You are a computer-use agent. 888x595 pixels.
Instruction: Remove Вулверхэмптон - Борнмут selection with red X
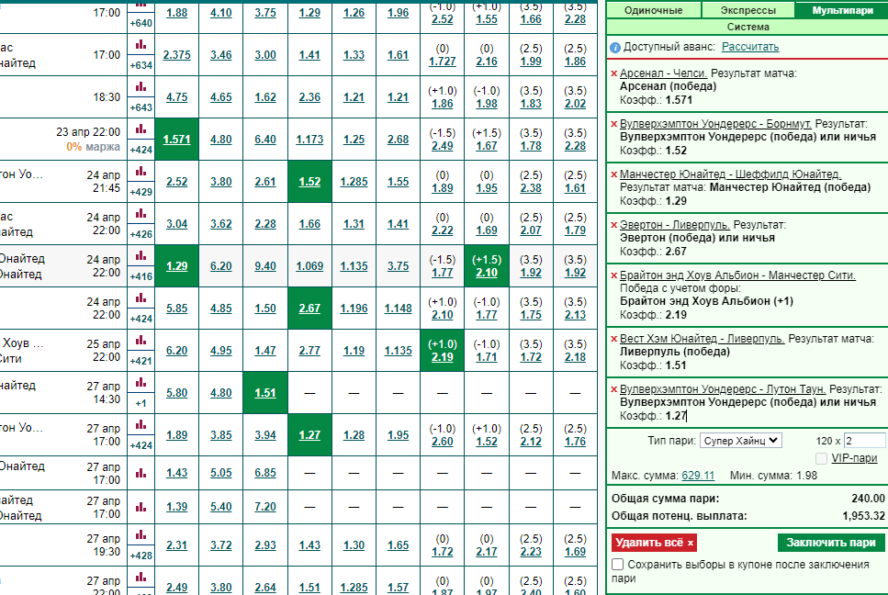click(614, 124)
